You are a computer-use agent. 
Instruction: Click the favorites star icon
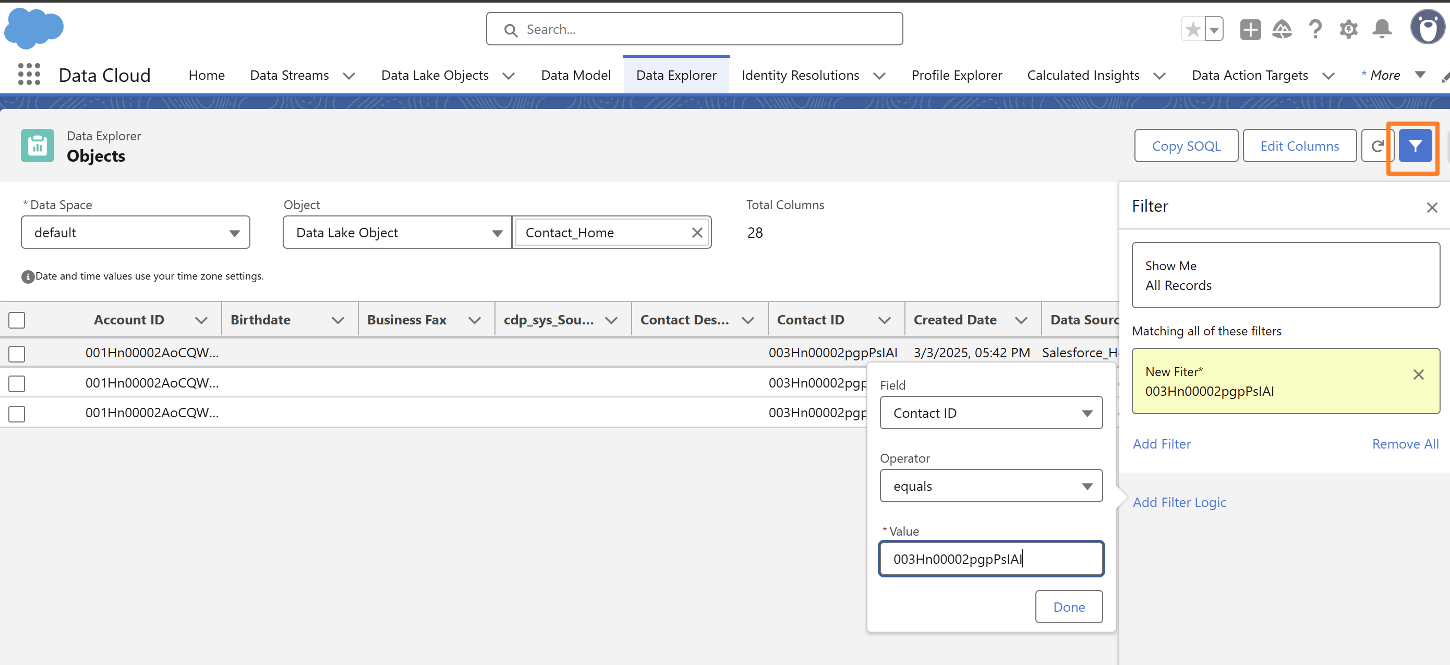tap(1193, 29)
